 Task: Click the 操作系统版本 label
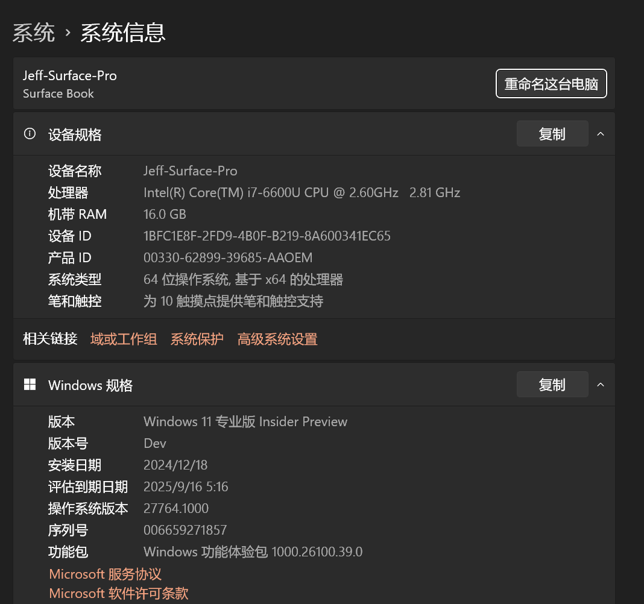pyautogui.click(x=88, y=508)
